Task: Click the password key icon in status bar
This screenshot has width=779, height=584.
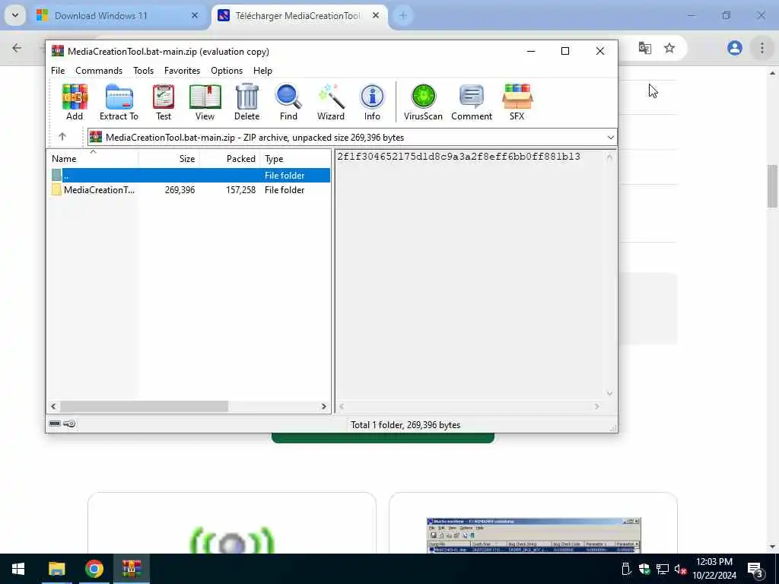Action: click(69, 424)
